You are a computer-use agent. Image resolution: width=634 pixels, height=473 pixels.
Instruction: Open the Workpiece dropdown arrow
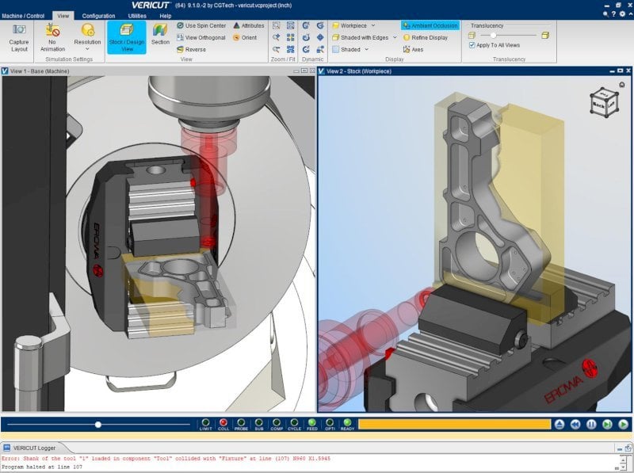pyautogui.click(x=372, y=25)
